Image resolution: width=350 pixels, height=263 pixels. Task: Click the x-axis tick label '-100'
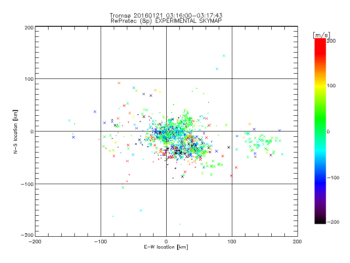click(x=101, y=242)
